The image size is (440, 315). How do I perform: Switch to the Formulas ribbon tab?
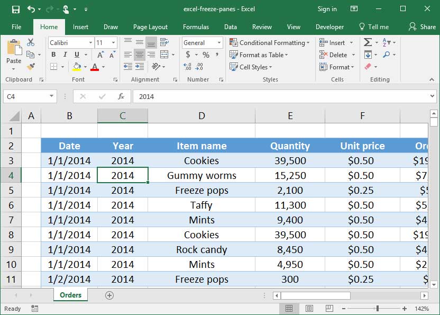[x=196, y=26]
